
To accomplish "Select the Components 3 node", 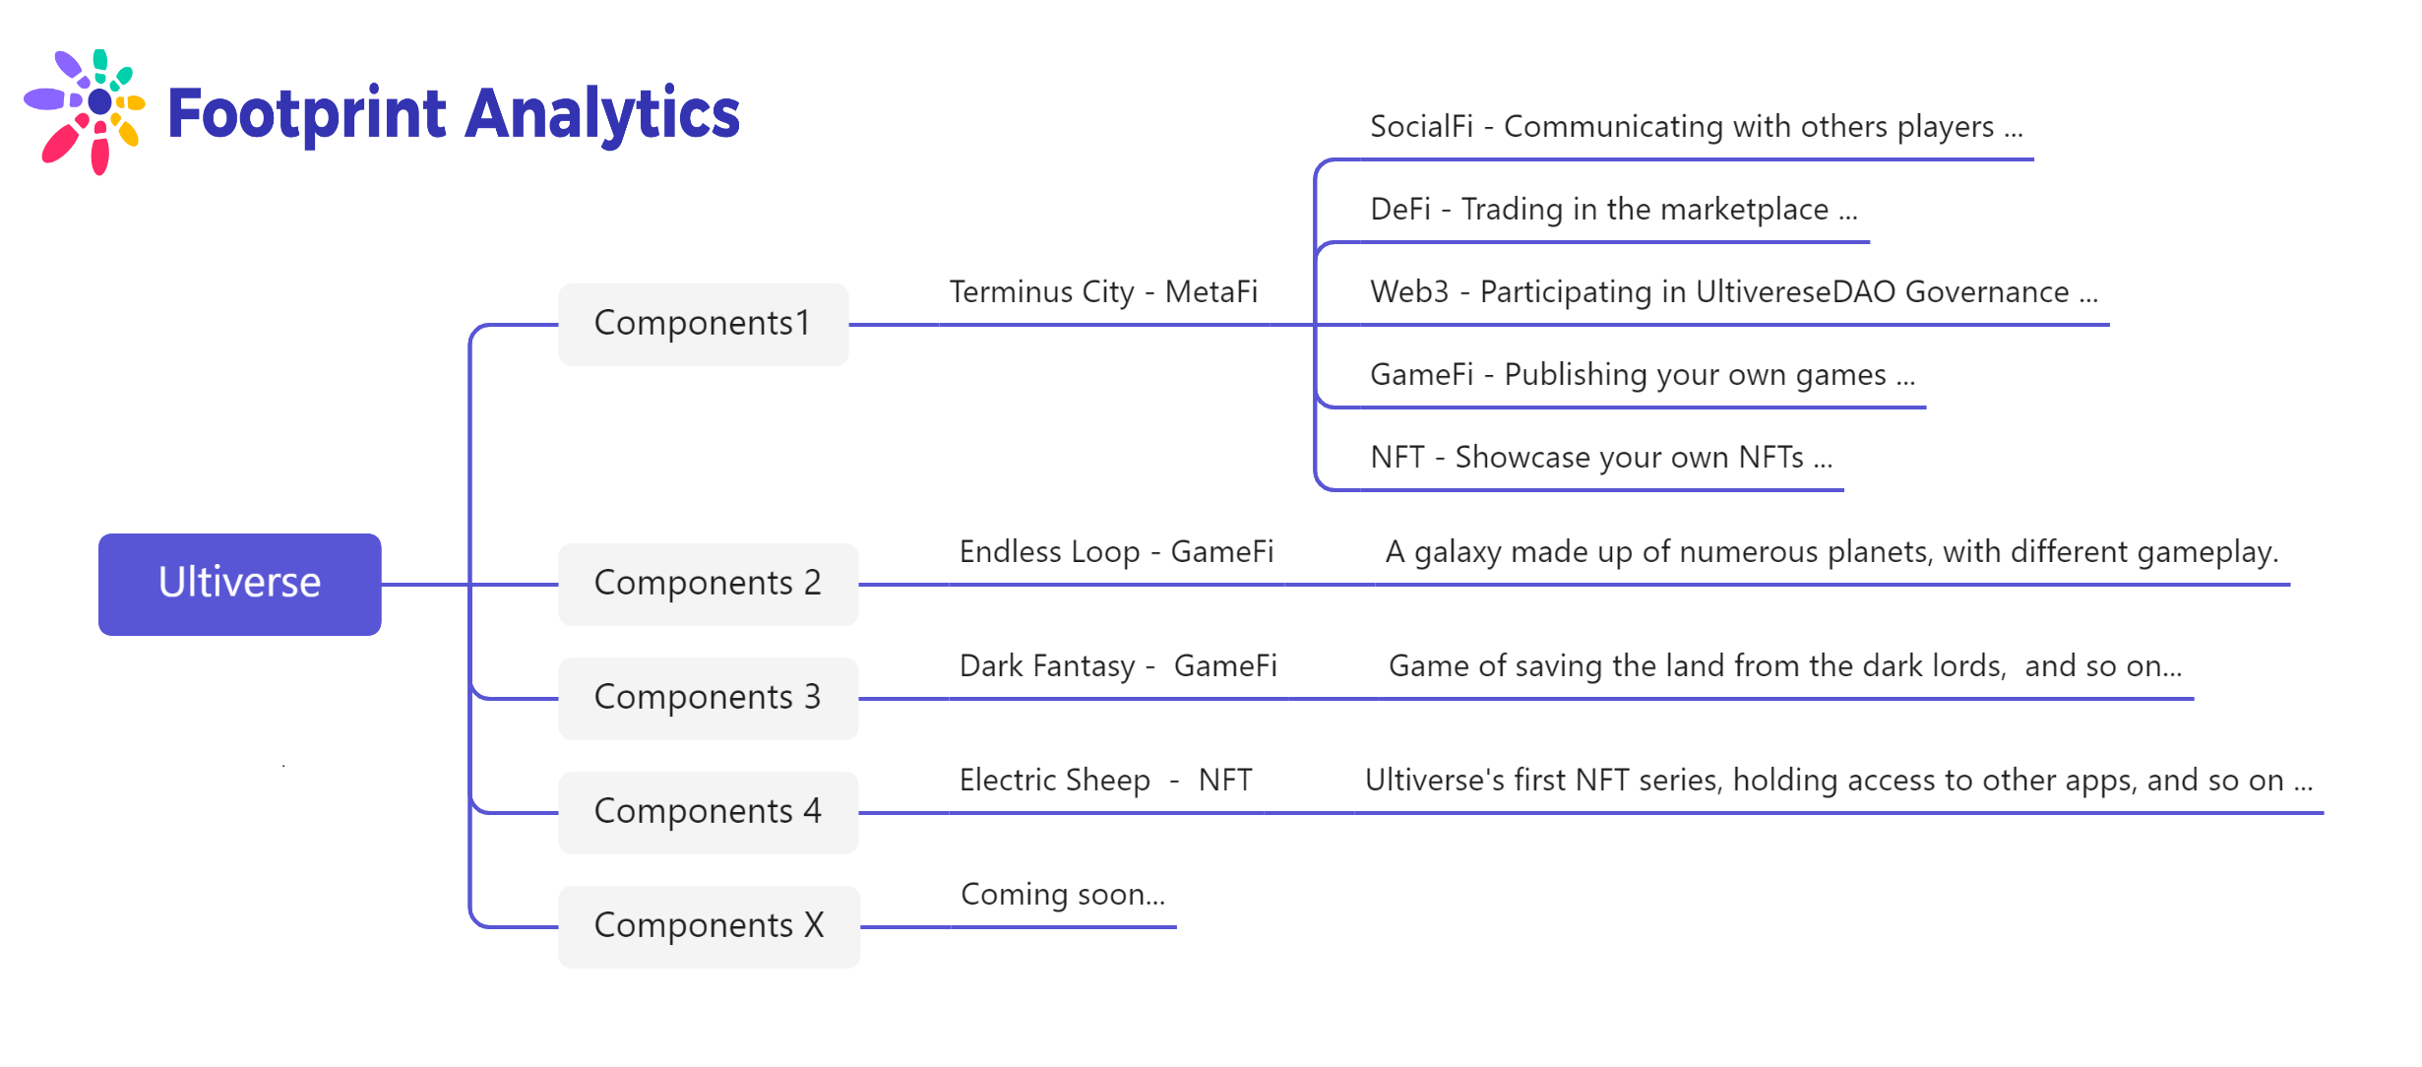I will (x=708, y=698).
